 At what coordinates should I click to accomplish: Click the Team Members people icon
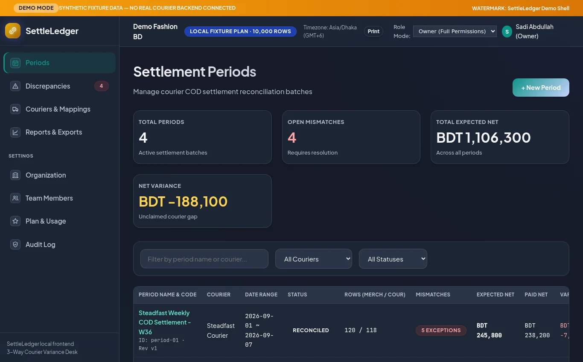15,198
